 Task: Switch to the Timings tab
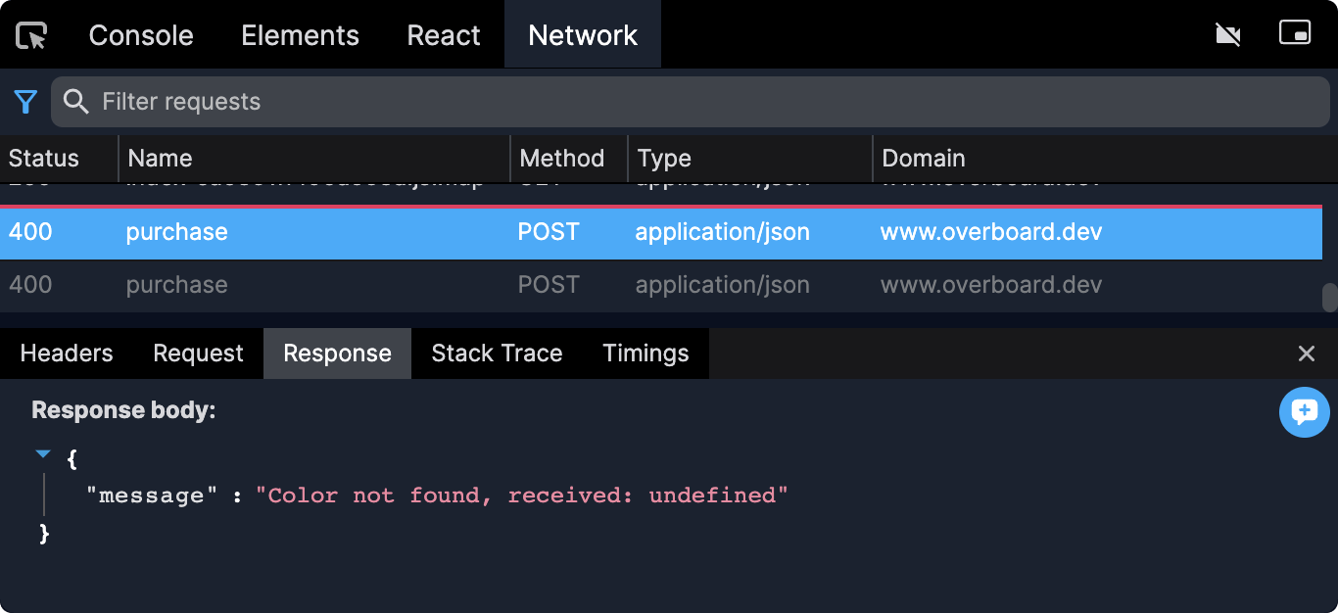[x=645, y=354]
